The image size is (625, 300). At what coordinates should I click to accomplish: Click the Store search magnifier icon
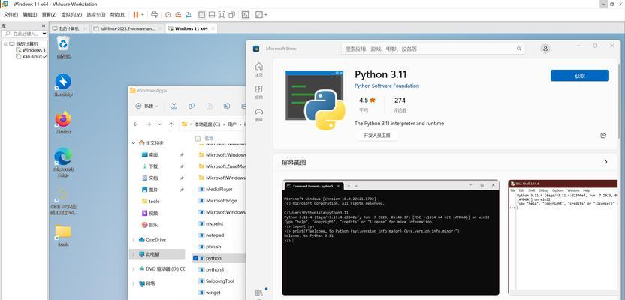coord(518,49)
